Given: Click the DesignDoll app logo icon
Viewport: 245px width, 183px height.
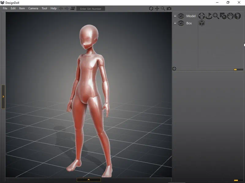Looking at the screenshot, I should tap(2, 3).
